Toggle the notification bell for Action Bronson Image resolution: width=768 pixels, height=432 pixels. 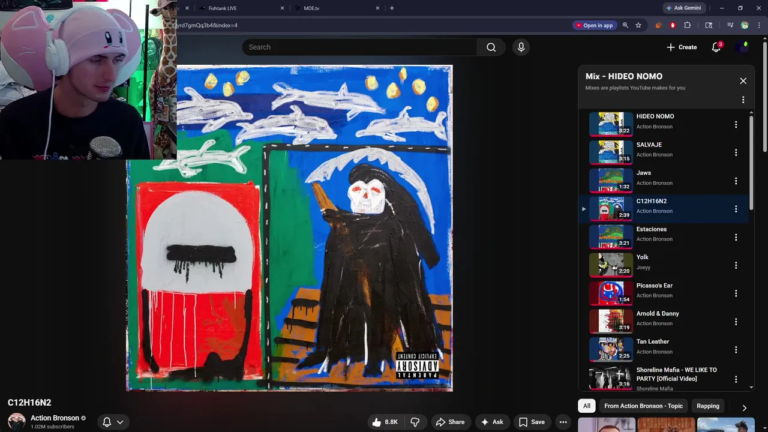point(113,422)
